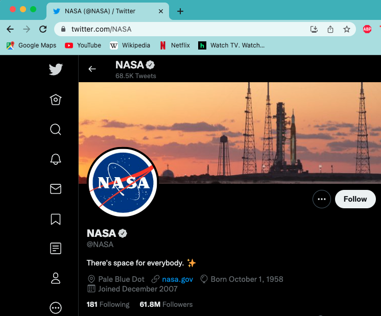
Task: Click browser forward arrow button
Action: (27, 29)
